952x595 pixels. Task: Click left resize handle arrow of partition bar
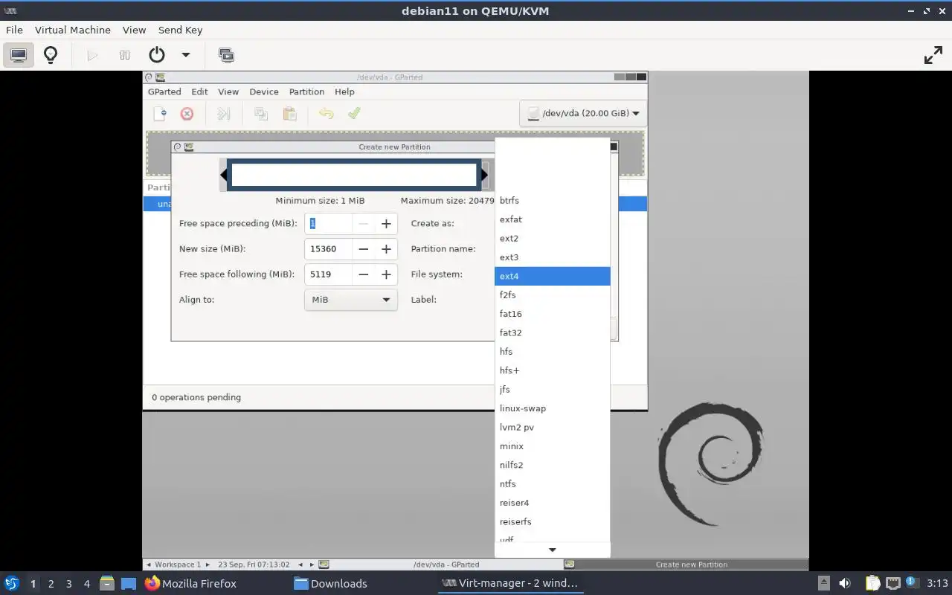click(223, 176)
